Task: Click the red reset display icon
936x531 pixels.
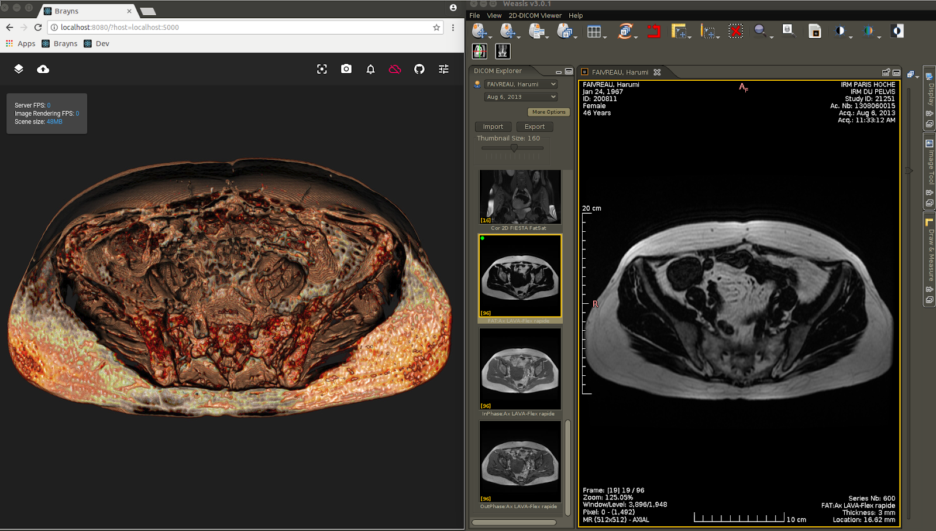Action: pyautogui.click(x=653, y=32)
